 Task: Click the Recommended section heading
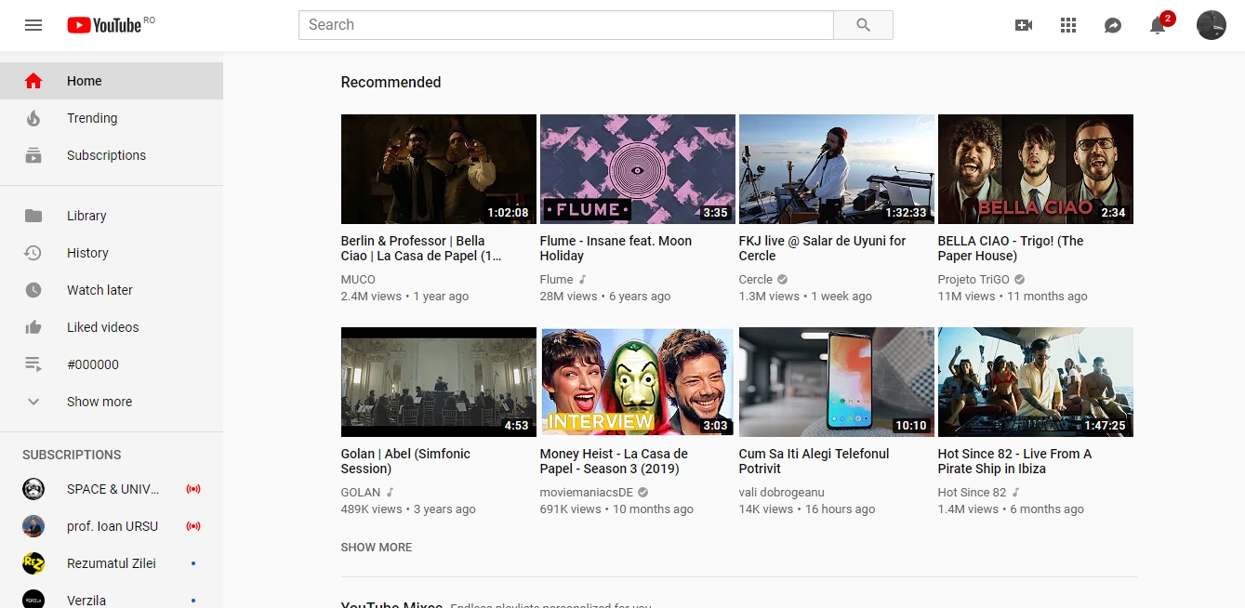pos(391,82)
